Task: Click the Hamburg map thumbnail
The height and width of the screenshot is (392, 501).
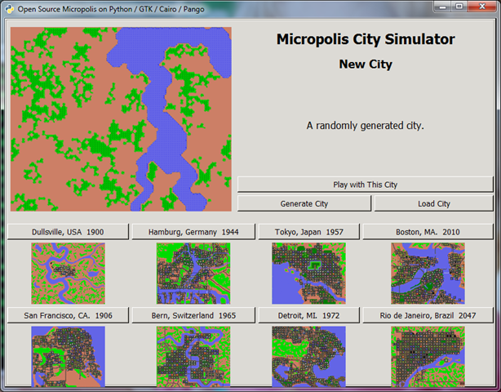Action: coord(193,274)
